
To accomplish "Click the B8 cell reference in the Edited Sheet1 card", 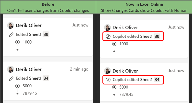I will [x=46, y=34].
